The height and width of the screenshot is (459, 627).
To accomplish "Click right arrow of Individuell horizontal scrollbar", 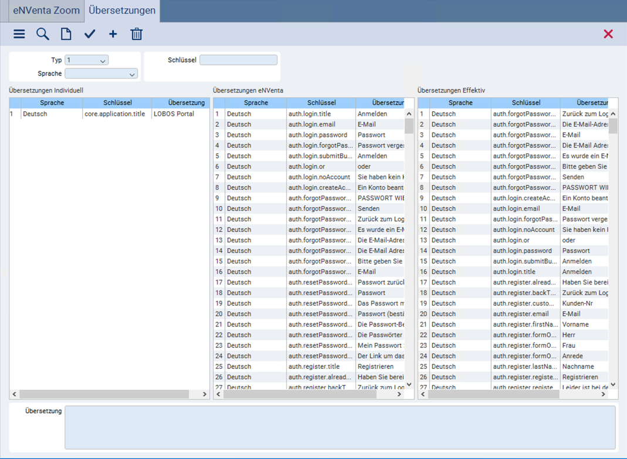I will tap(205, 394).
